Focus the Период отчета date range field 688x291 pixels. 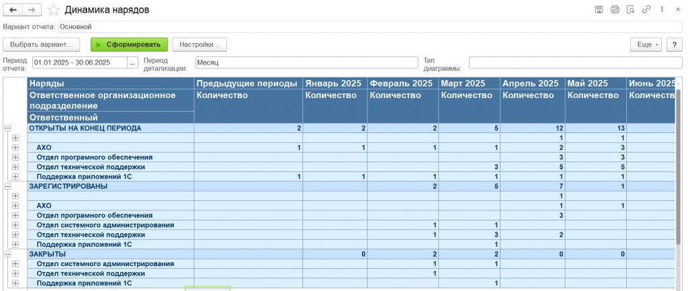coord(80,63)
